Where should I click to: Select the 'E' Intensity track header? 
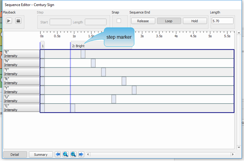pos(22,54)
